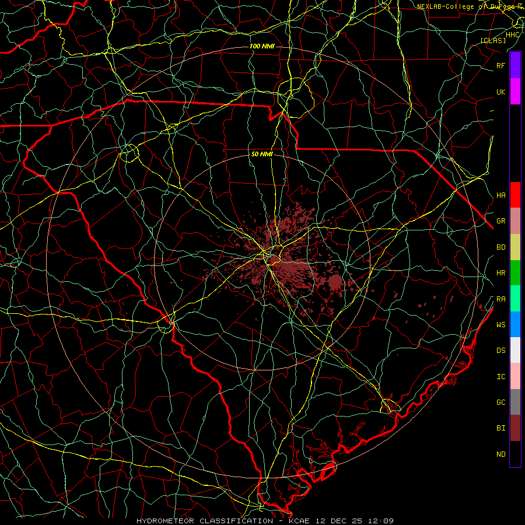Click the BI brown legend swatch
Screen dimensions: 525x525
pos(515,428)
